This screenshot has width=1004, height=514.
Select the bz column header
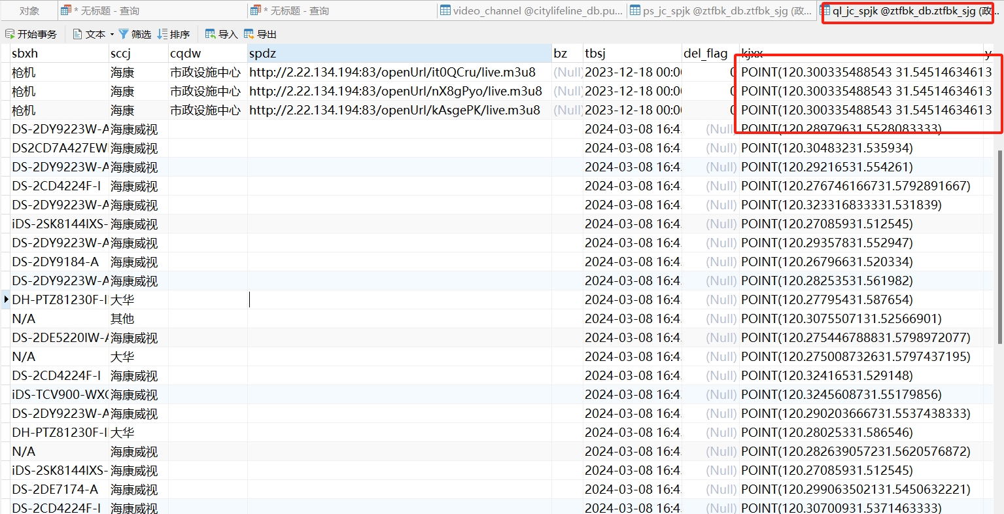point(567,54)
